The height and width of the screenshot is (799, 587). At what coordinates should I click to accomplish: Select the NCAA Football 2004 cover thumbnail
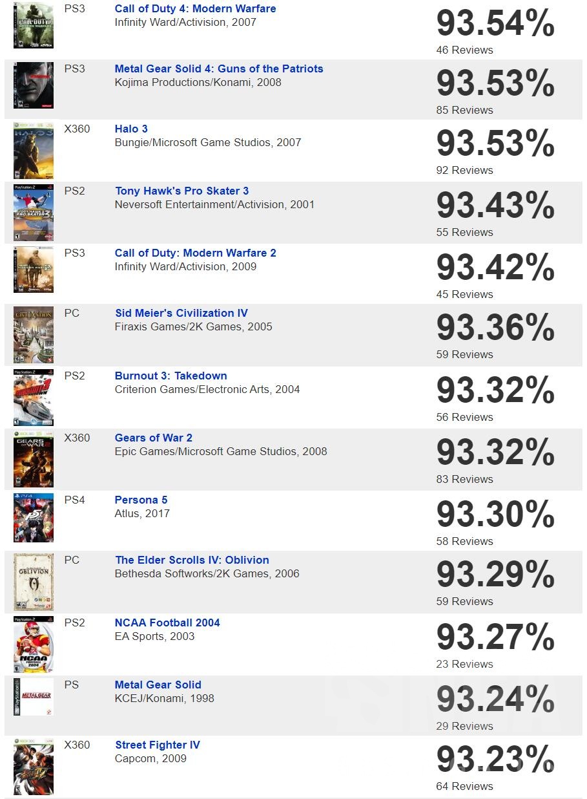[x=34, y=645]
